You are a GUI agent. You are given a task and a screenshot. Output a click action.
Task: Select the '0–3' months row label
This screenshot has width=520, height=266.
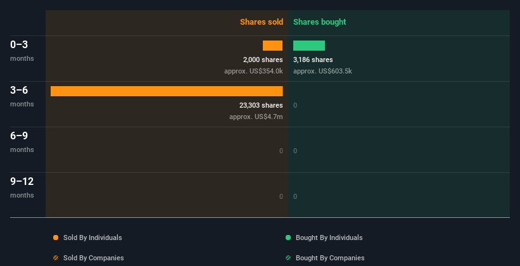tap(19, 44)
